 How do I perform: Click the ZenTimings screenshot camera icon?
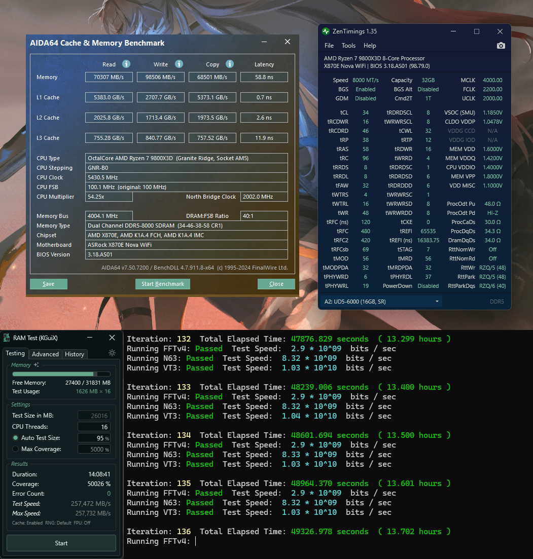point(501,46)
